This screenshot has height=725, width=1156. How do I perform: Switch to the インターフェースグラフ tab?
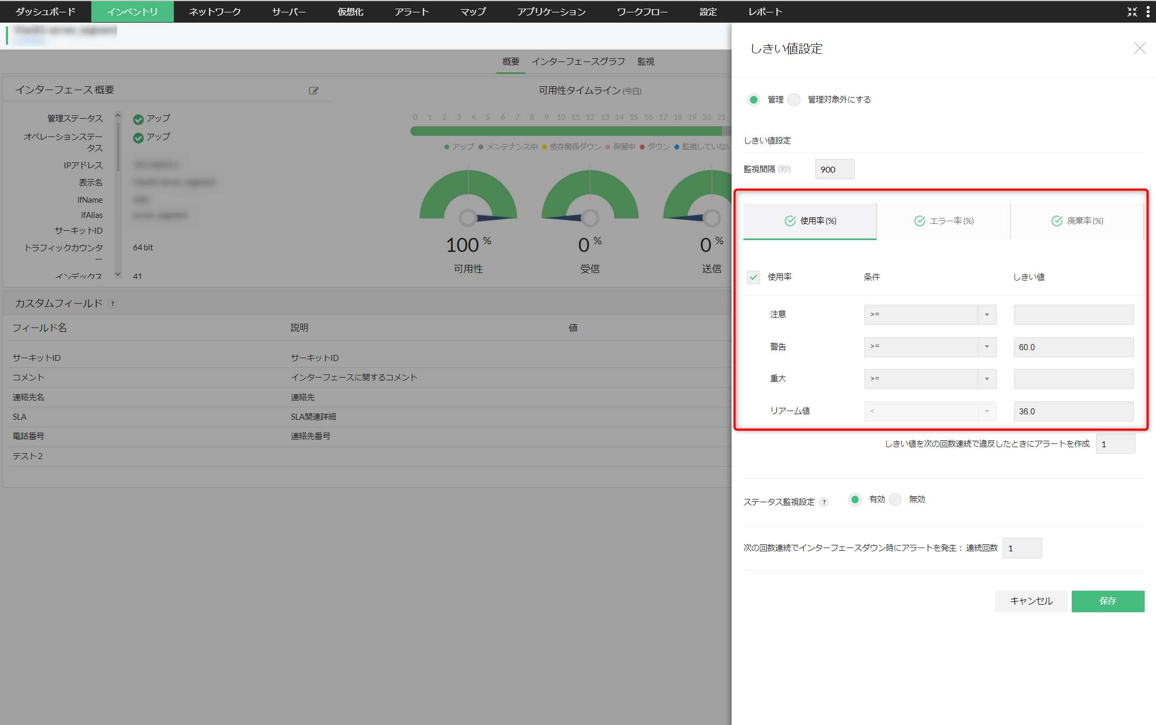(578, 61)
